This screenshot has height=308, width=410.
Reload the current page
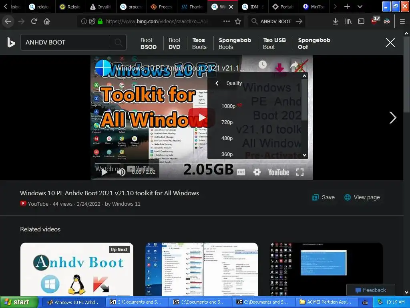[34, 21]
